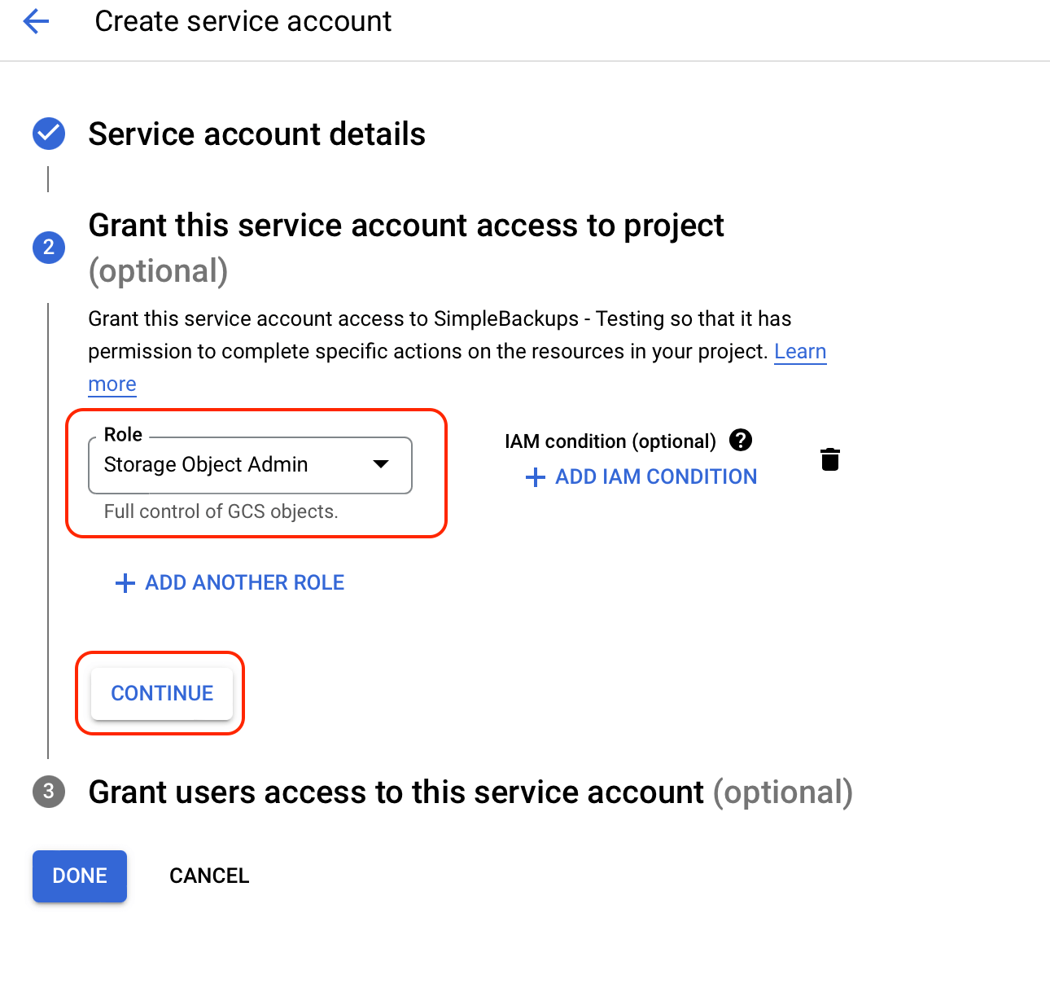Click the plus icon beside ADD ANOTHER ROLE
This screenshot has height=992, width=1050.
click(x=124, y=582)
